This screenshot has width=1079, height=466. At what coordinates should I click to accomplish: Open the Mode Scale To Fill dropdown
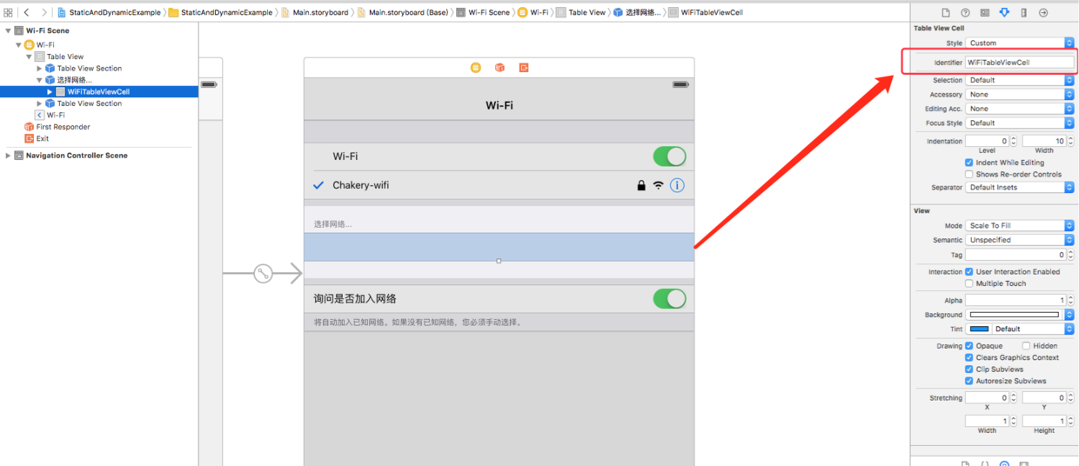[x=1020, y=225]
